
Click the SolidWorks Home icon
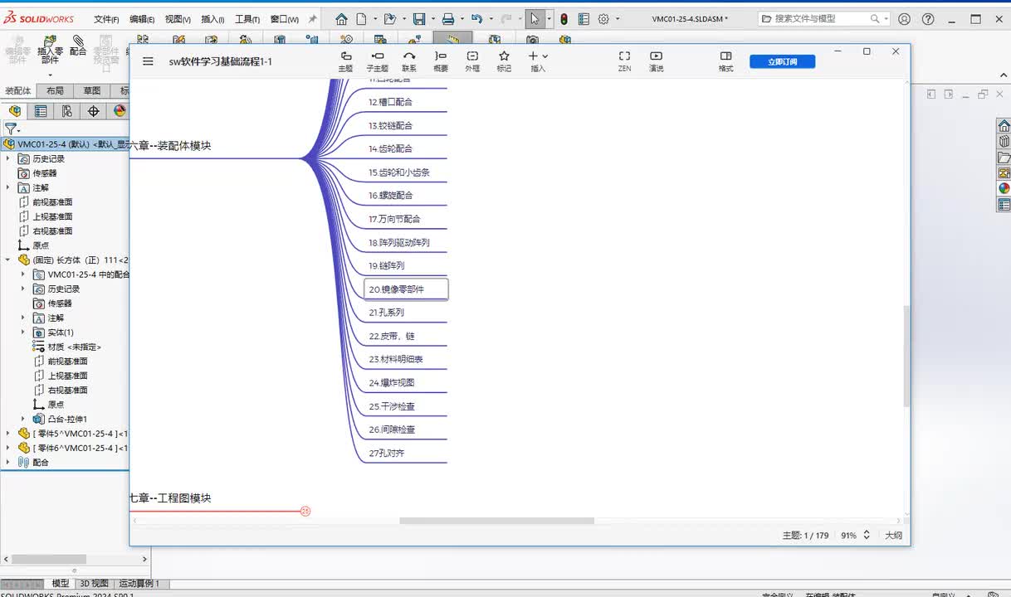coord(341,19)
